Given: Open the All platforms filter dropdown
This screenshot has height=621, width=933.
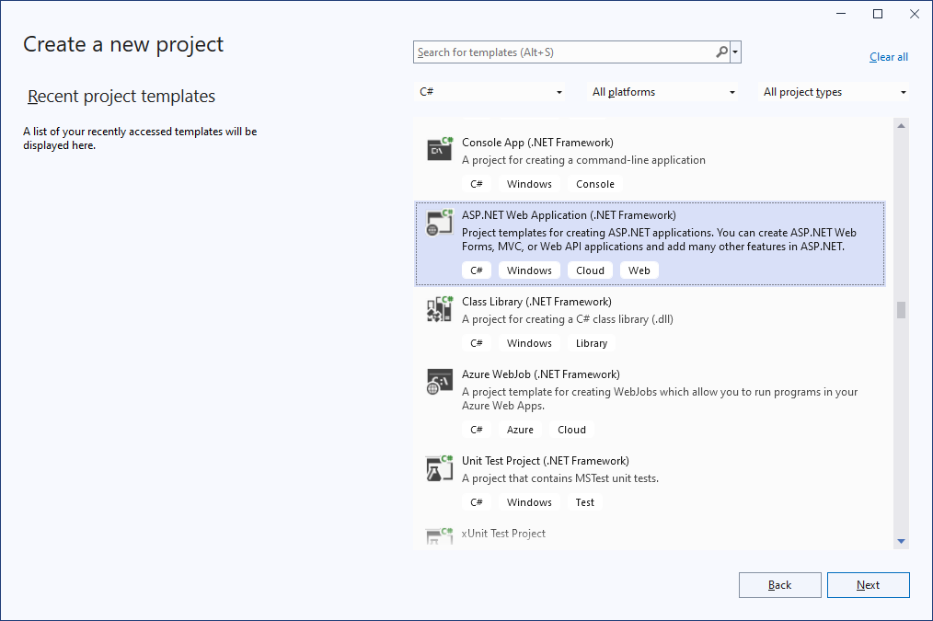Looking at the screenshot, I should [662, 92].
